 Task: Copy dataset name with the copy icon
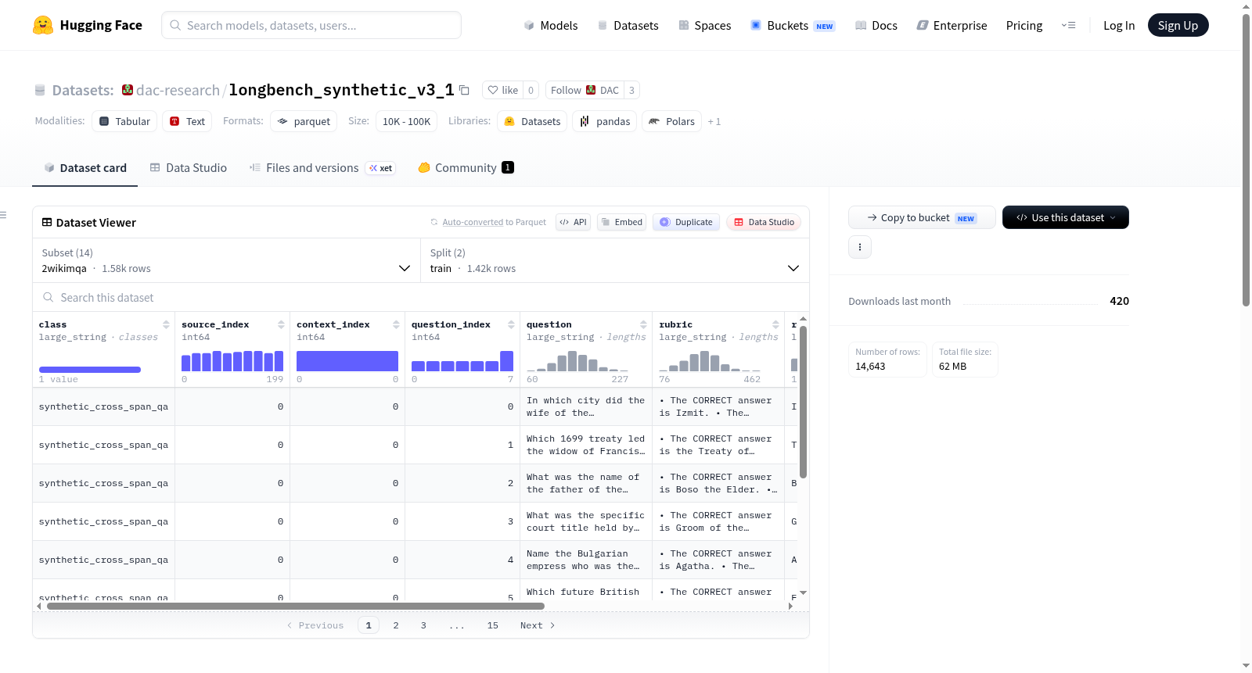[x=464, y=90]
